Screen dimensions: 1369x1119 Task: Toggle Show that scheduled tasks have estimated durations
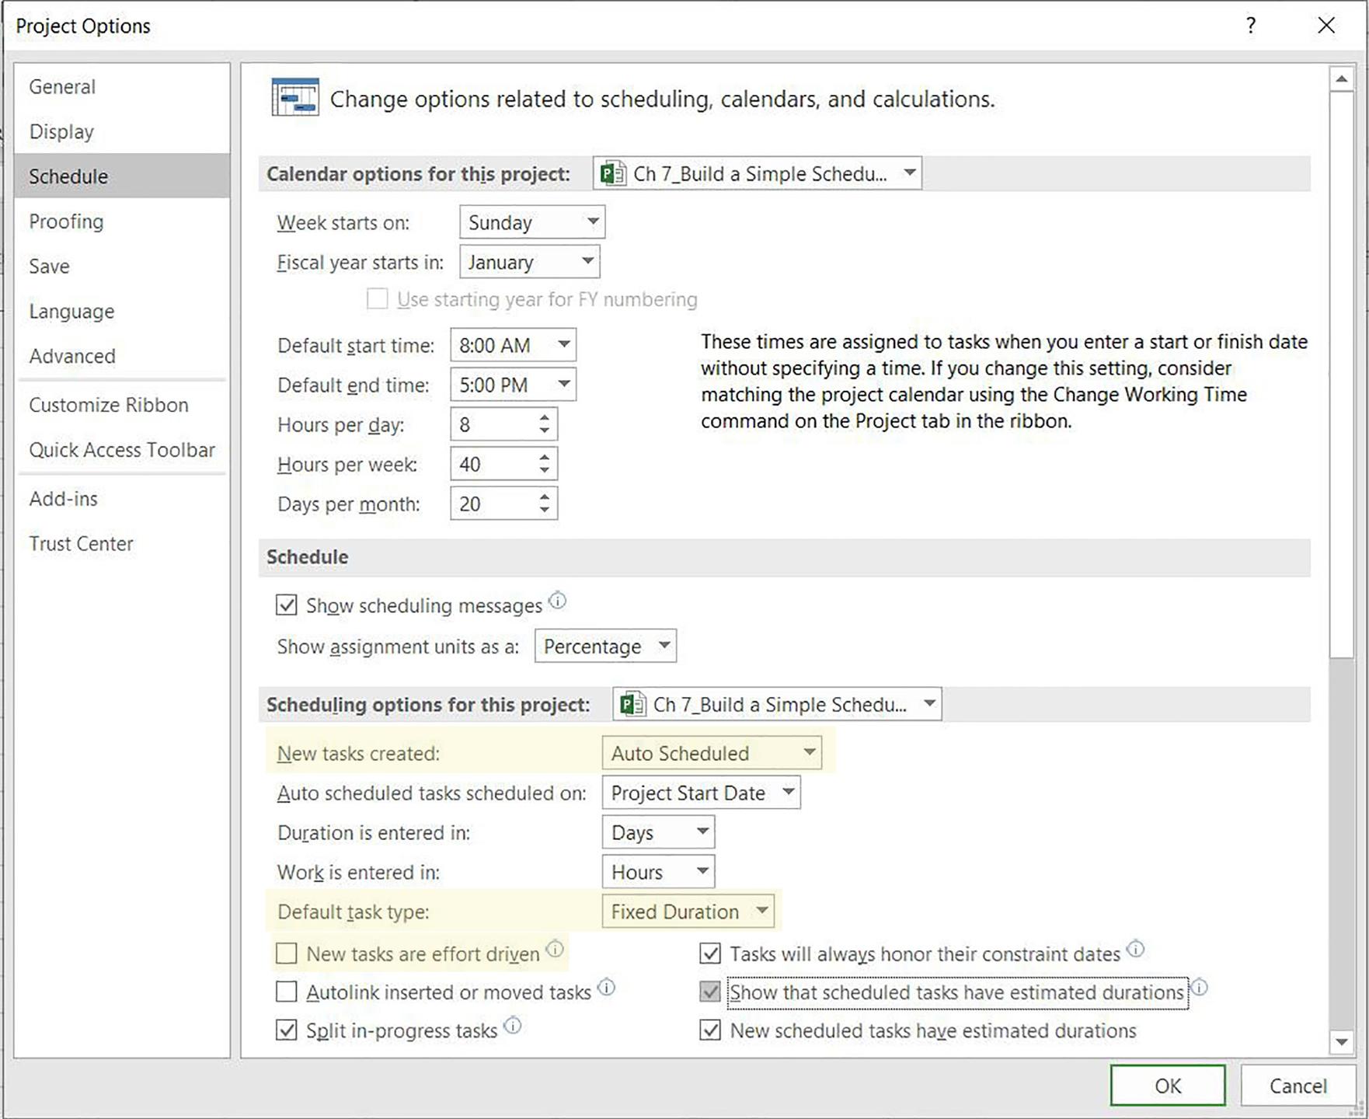pos(710,992)
